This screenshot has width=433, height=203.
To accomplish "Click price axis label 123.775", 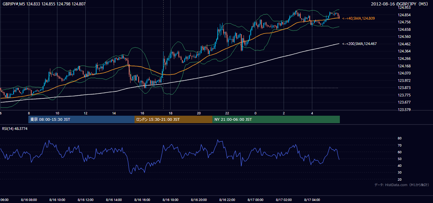I will (x=404, y=95).
